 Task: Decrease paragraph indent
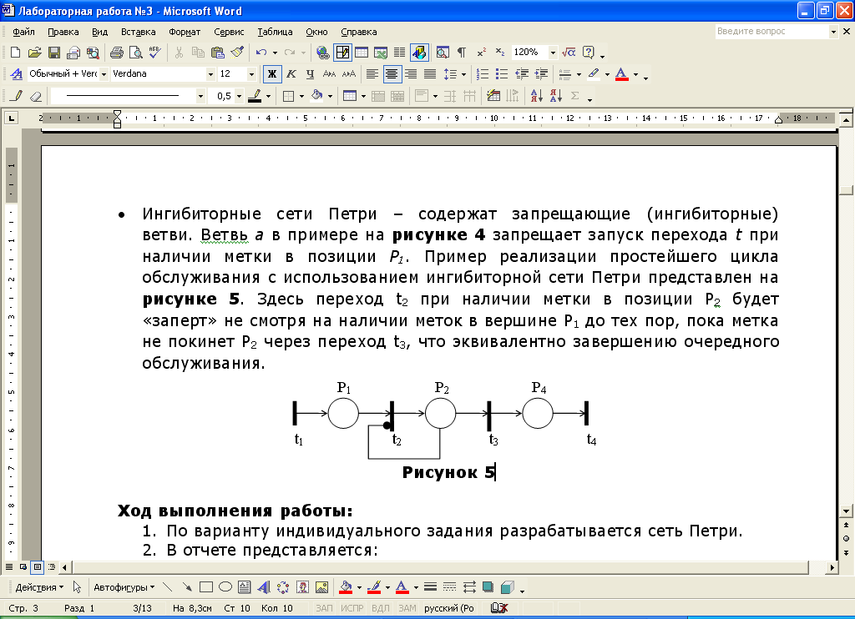coord(522,74)
